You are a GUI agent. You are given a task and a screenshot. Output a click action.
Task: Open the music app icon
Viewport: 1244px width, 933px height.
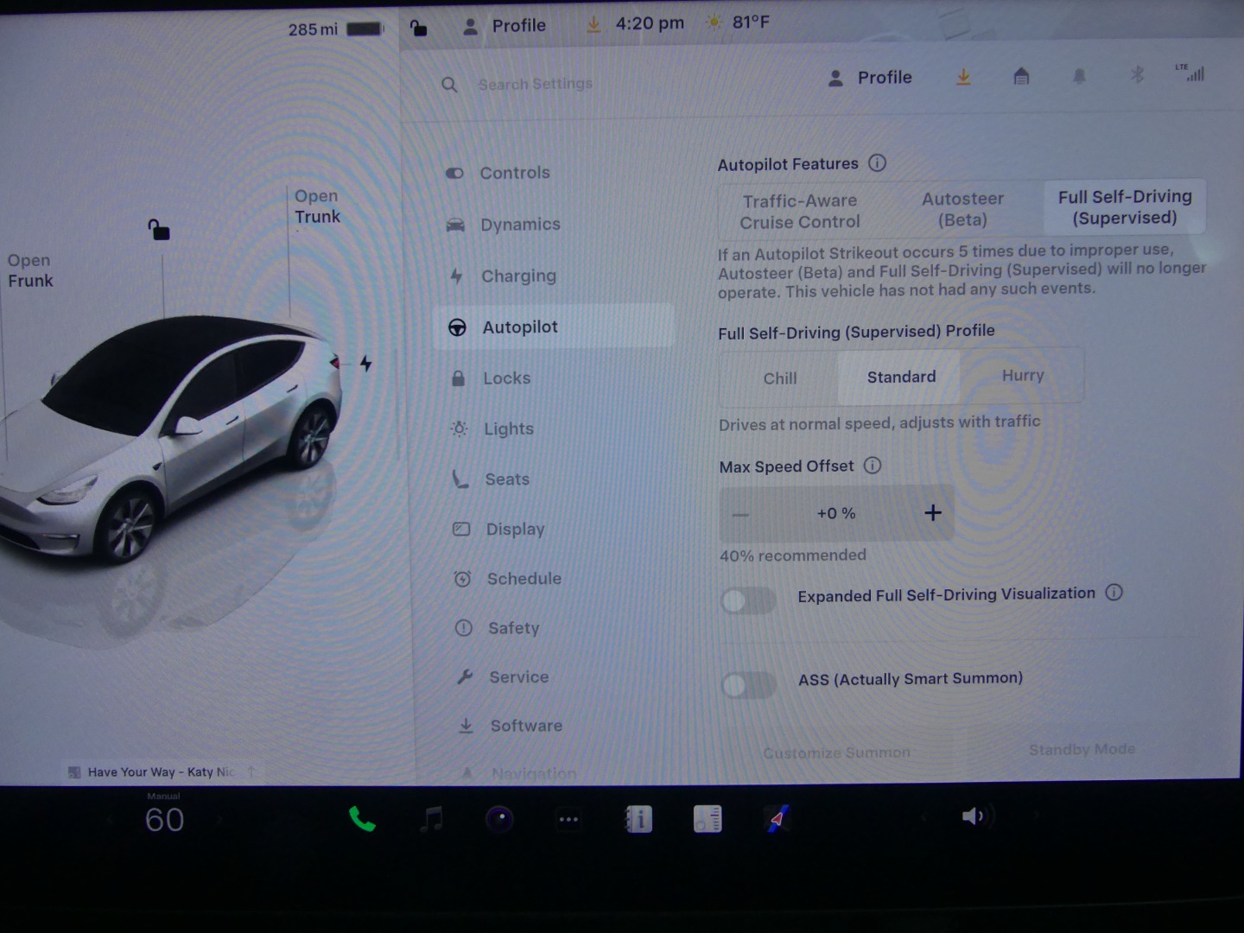click(x=431, y=819)
